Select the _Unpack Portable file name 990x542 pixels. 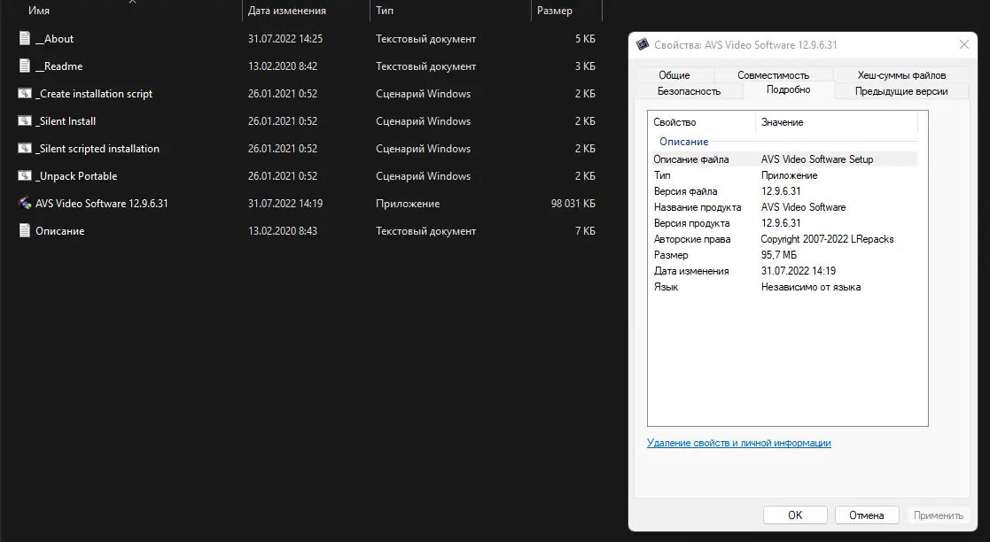(76, 175)
